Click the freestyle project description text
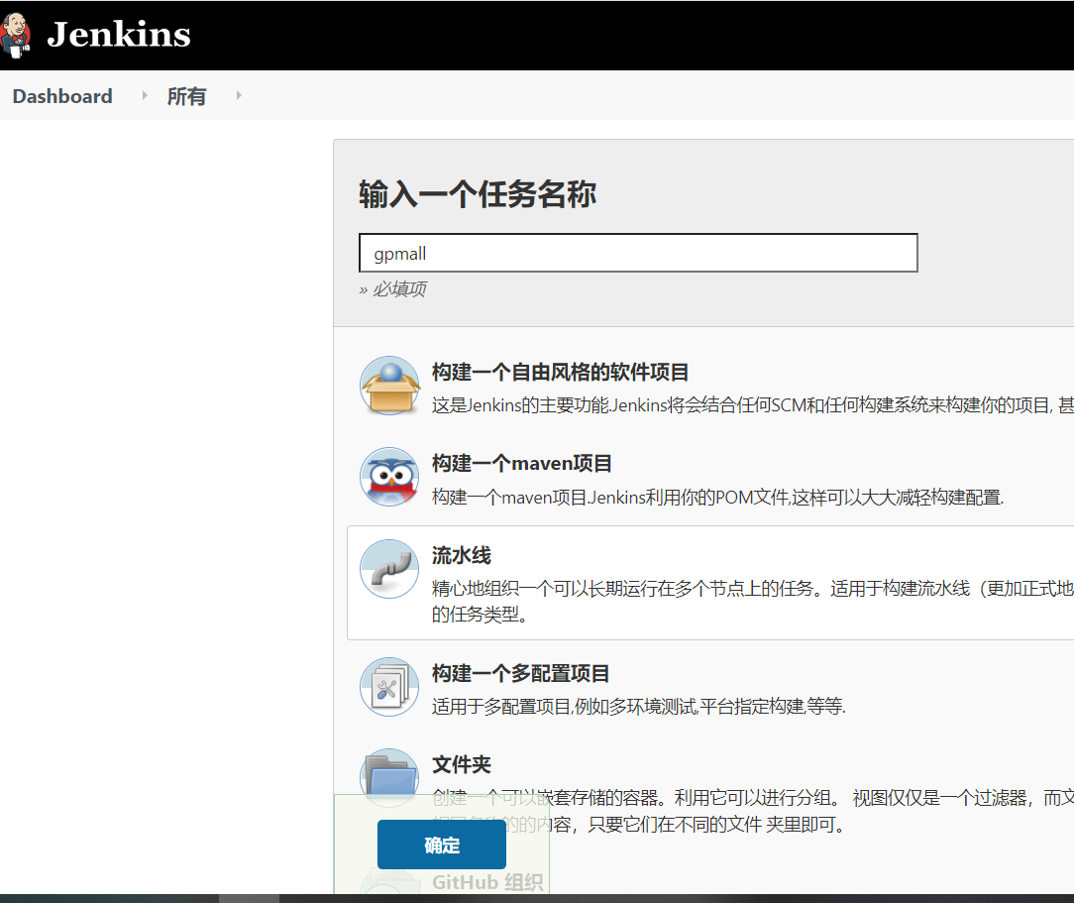The width and height of the screenshot is (1074, 903). pos(753,404)
